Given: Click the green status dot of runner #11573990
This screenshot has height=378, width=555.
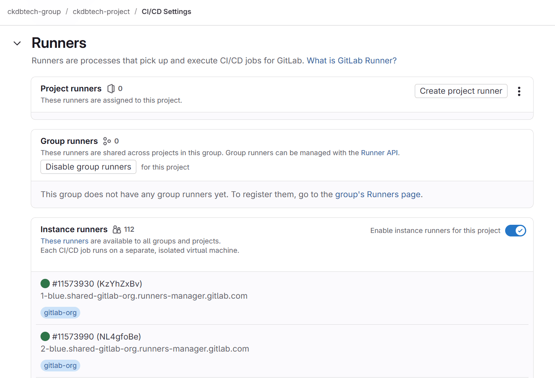Looking at the screenshot, I should (x=45, y=336).
